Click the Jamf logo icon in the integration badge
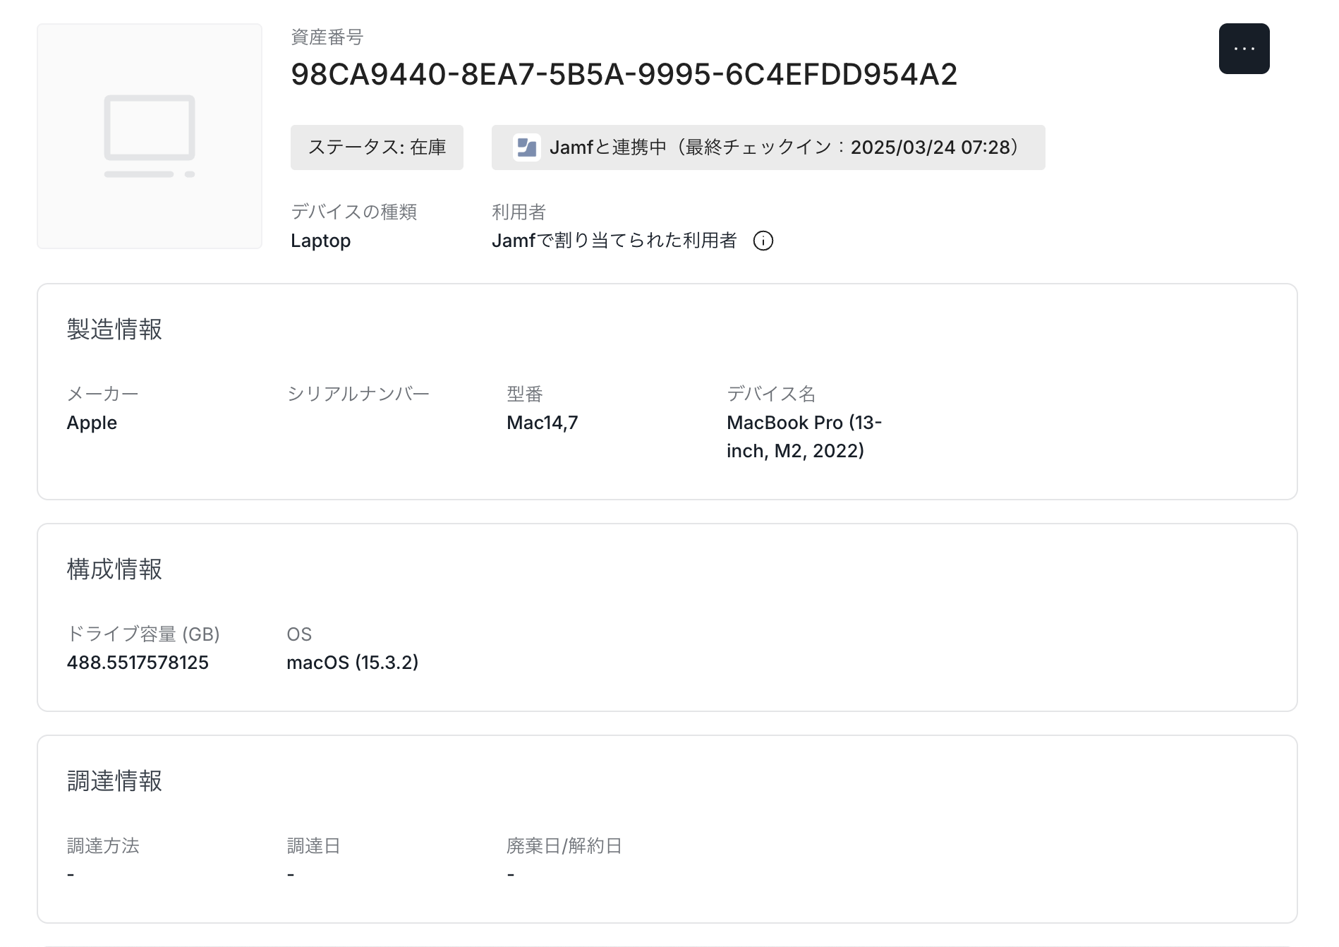The image size is (1339, 947). tap(526, 147)
